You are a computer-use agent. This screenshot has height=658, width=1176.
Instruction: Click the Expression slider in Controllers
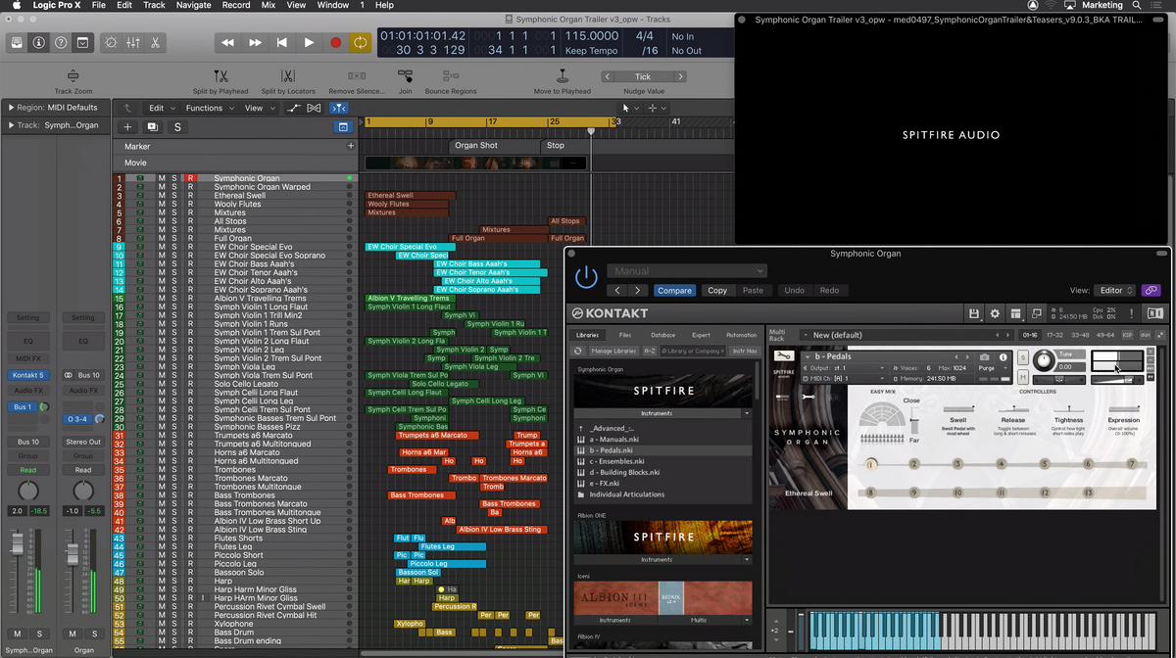[1123, 408]
